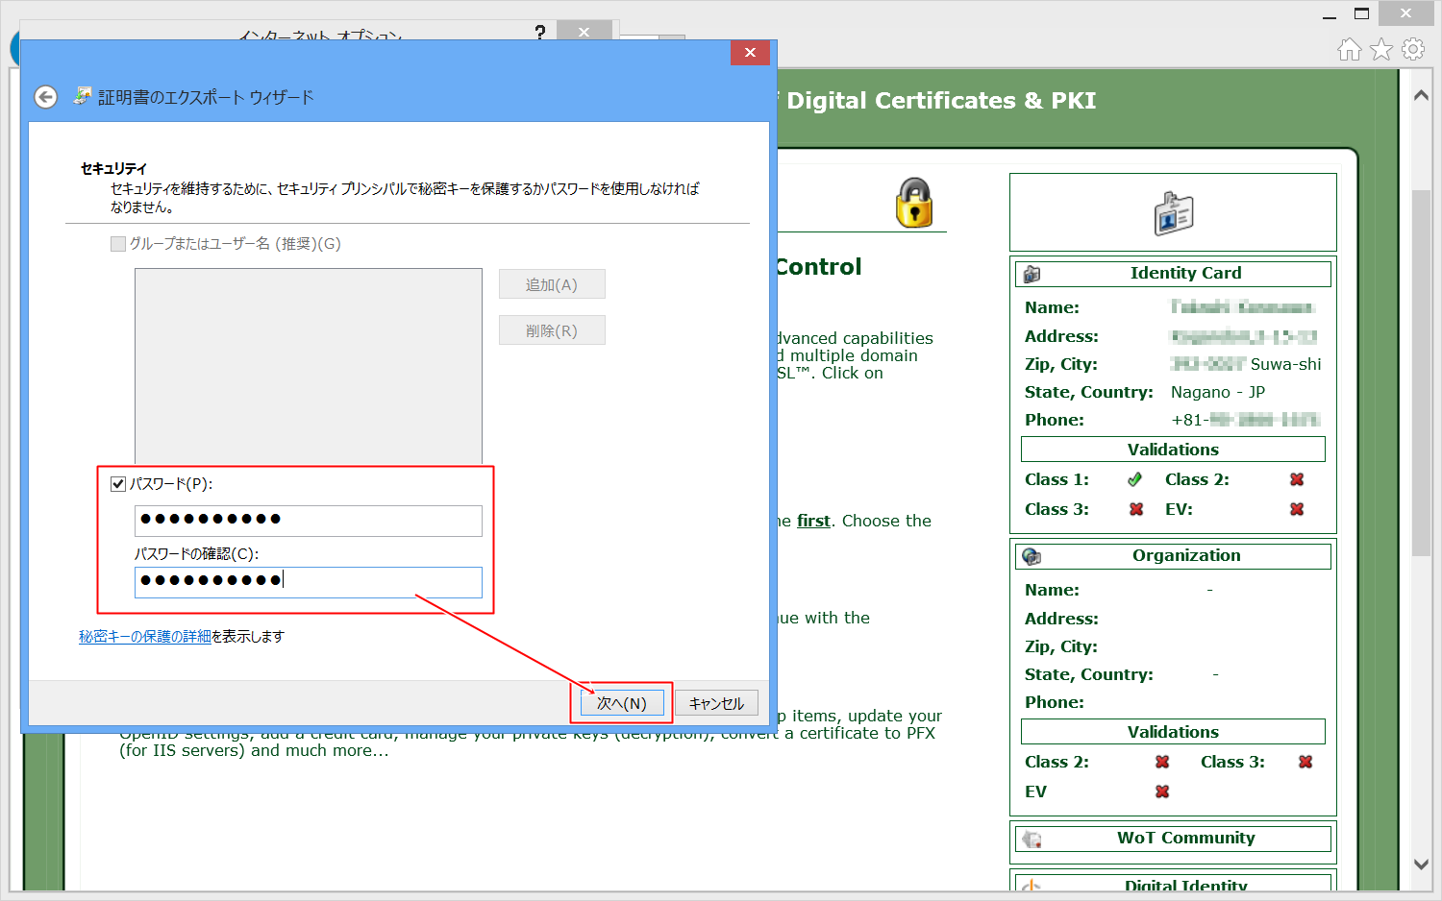Open browser Home icon

(x=1350, y=50)
